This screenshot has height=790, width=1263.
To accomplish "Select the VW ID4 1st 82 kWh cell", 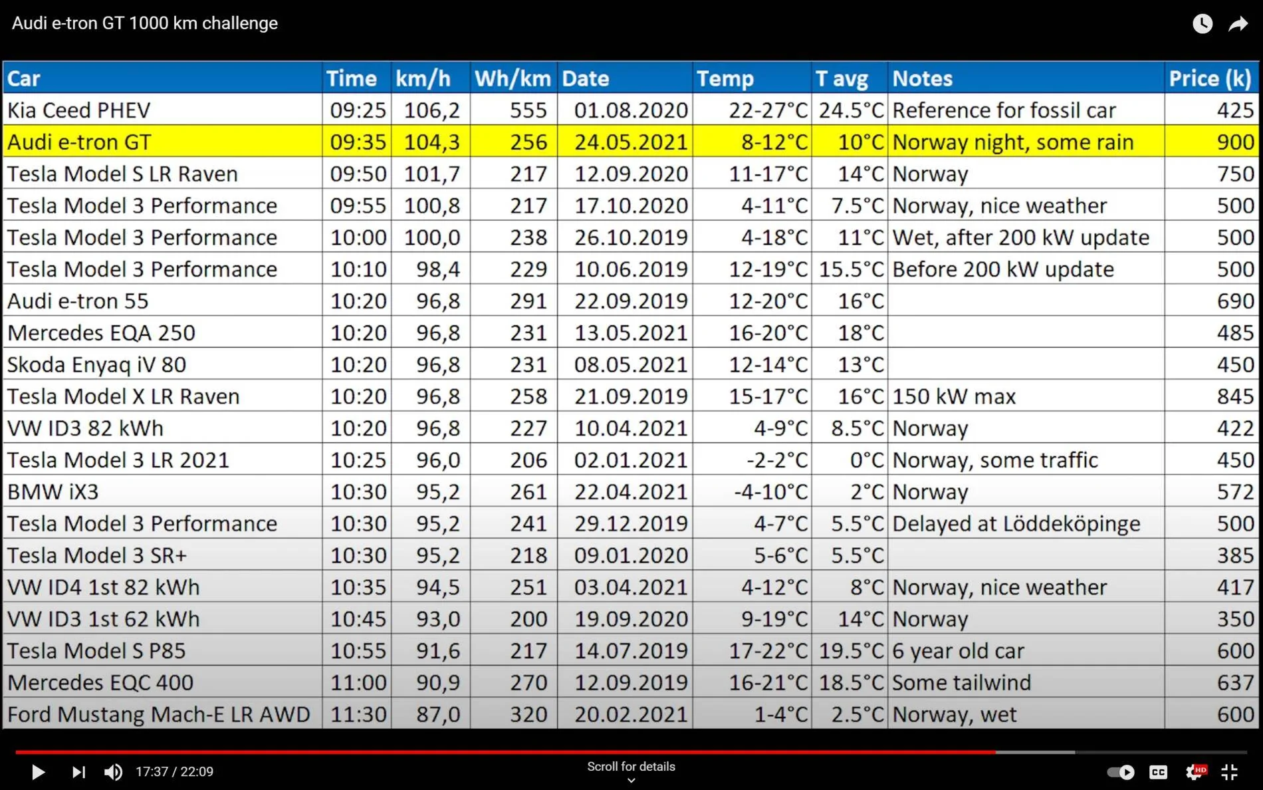I will click(x=163, y=587).
